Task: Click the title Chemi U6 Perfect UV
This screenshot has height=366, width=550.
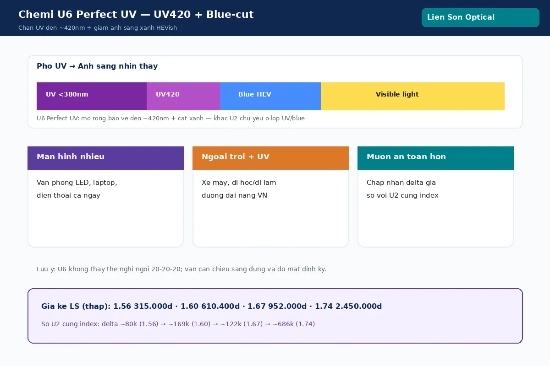Action: click(136, 14)
